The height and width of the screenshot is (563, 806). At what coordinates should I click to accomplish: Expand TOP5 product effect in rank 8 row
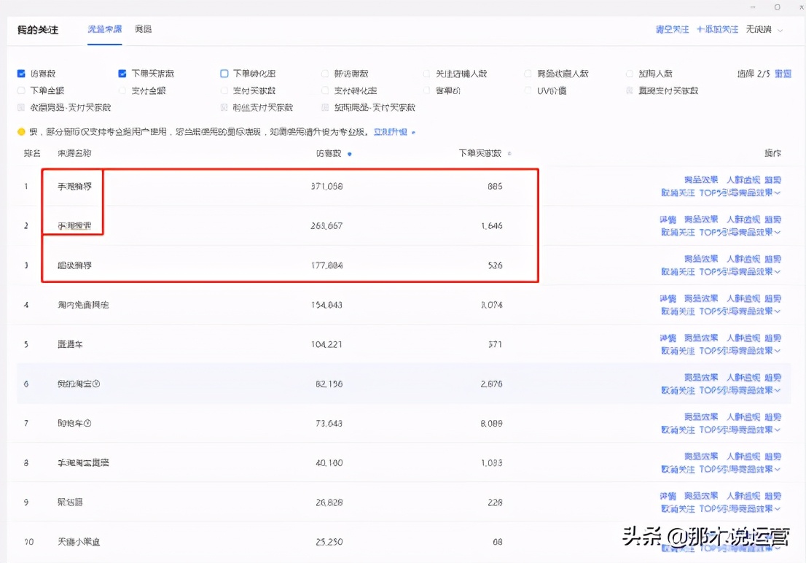click(740, 470)
